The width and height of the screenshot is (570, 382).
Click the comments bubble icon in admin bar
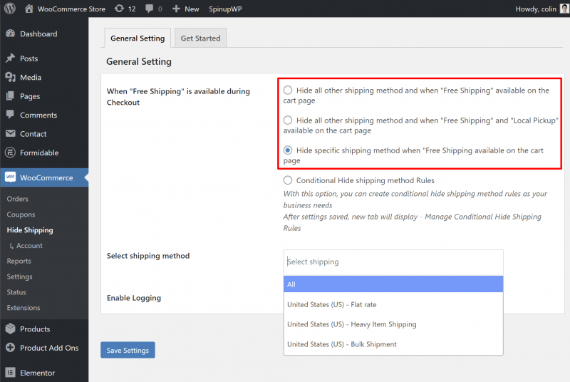[x=149, y=9]
